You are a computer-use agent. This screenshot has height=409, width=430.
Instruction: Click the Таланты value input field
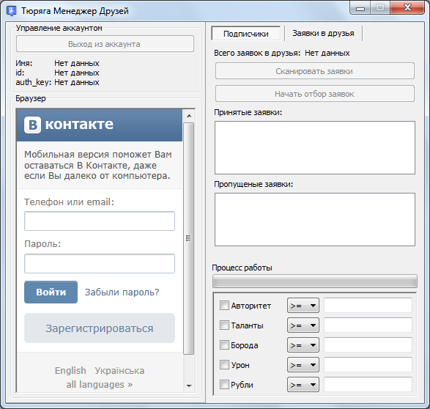point(368,325)
